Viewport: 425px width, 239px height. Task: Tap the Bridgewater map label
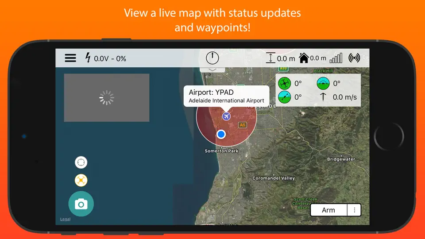tap(341, 159)
